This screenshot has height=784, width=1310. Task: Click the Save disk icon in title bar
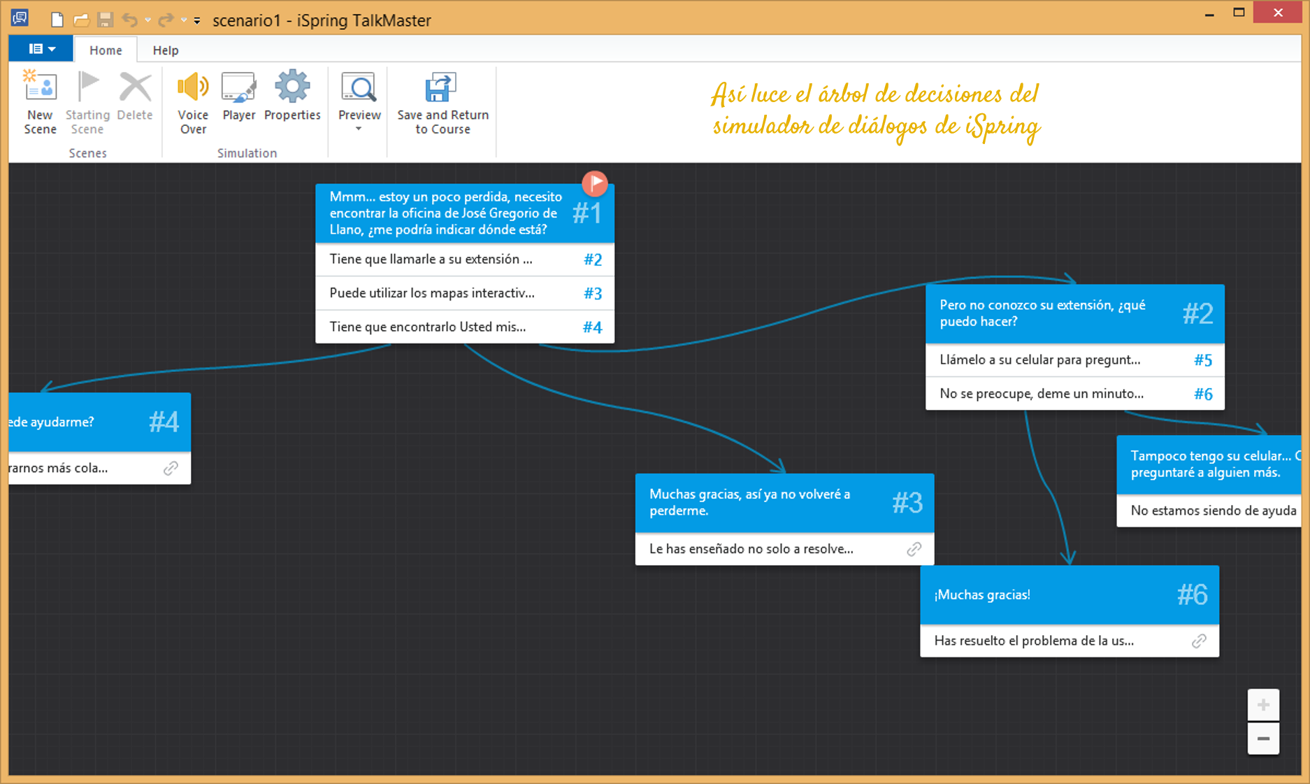105,20
